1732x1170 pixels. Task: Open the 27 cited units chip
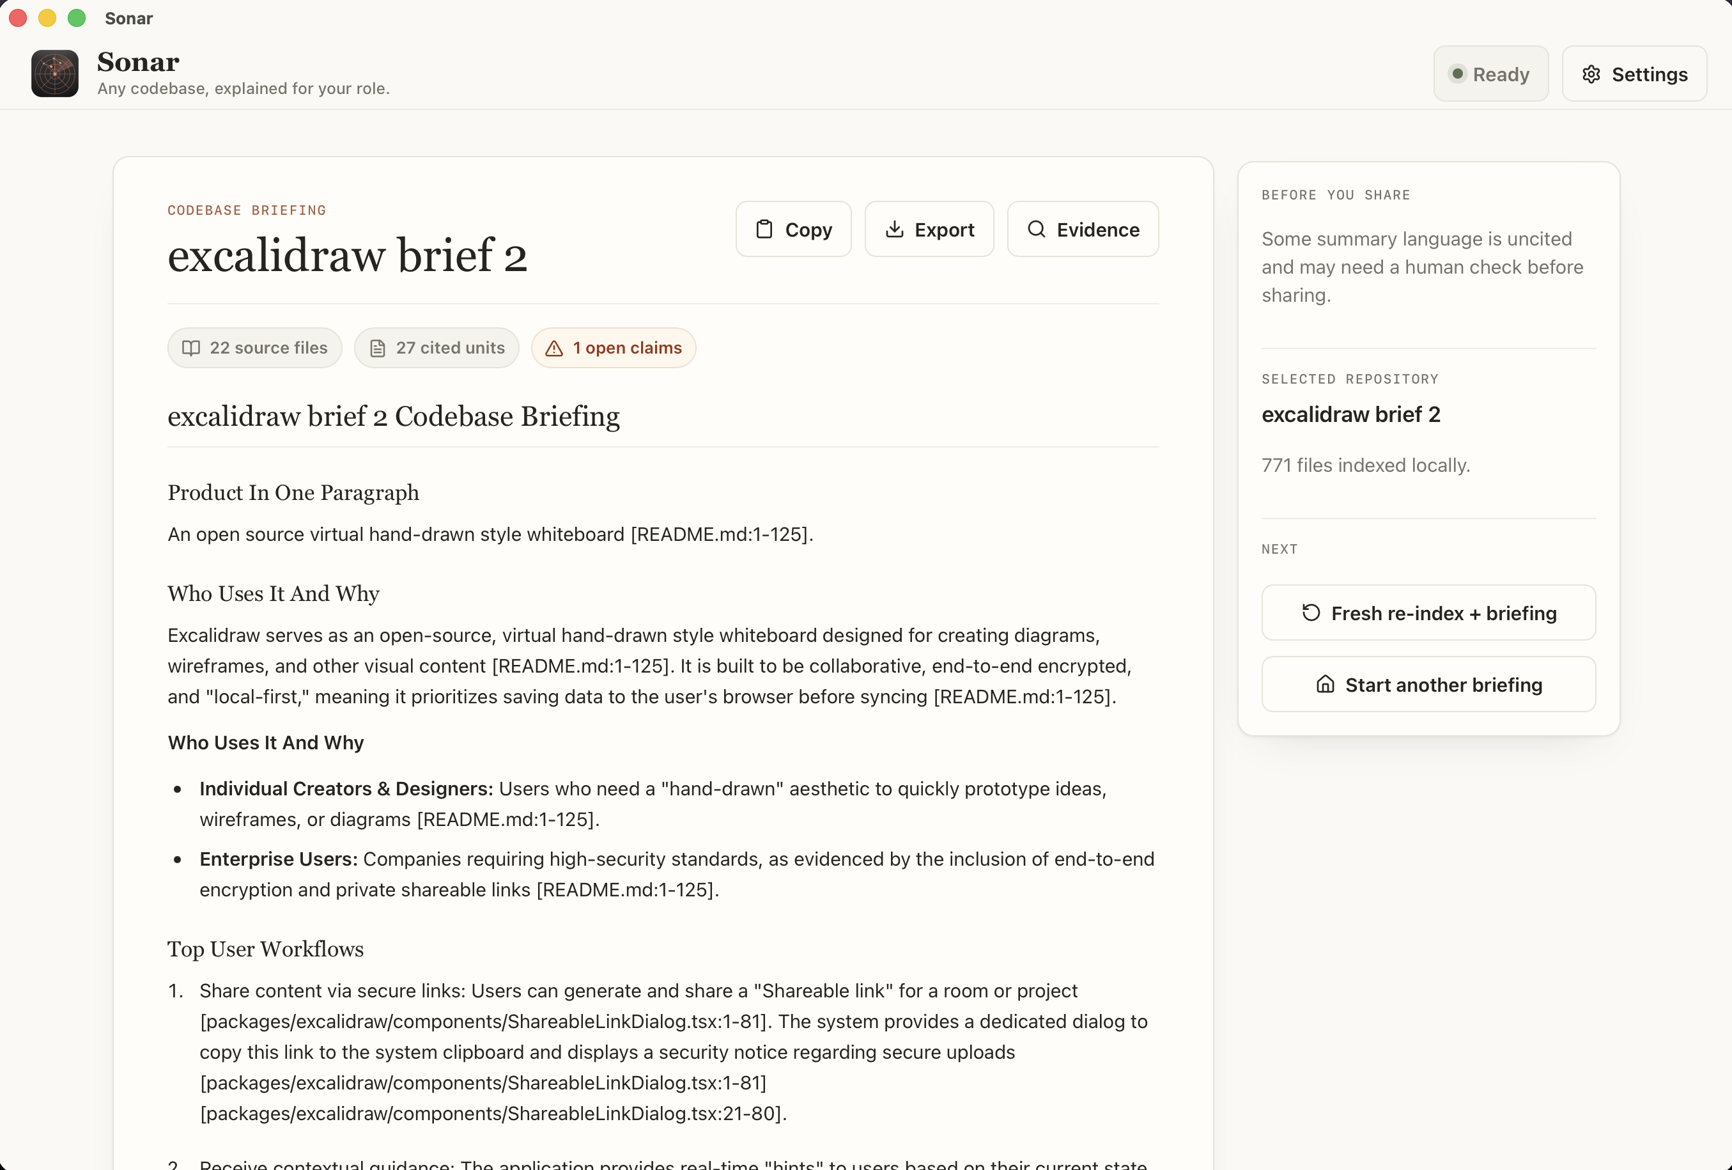click(x=437, y=348)
